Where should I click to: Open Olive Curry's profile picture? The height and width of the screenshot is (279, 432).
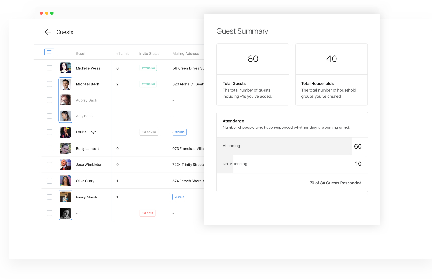click(x=65, y=181)
